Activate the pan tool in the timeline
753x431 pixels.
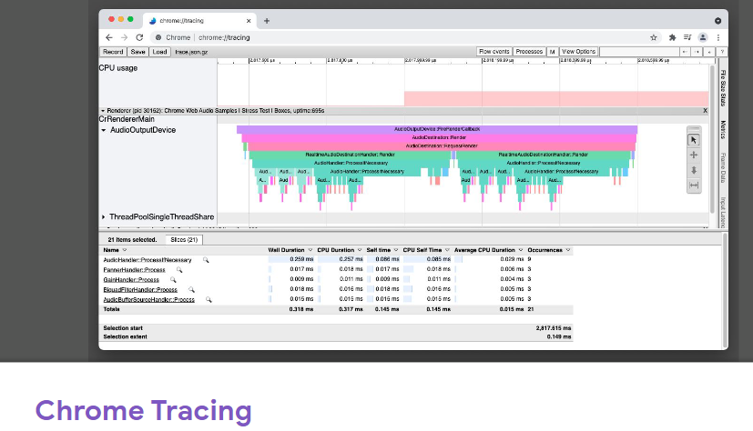693,155
